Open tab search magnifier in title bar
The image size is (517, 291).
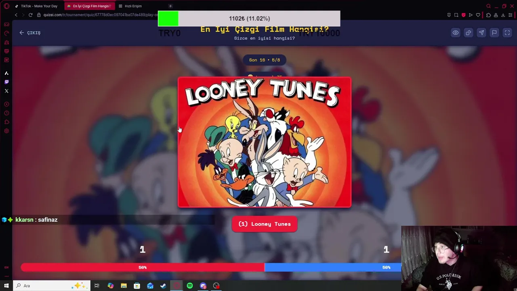(488, 6)
